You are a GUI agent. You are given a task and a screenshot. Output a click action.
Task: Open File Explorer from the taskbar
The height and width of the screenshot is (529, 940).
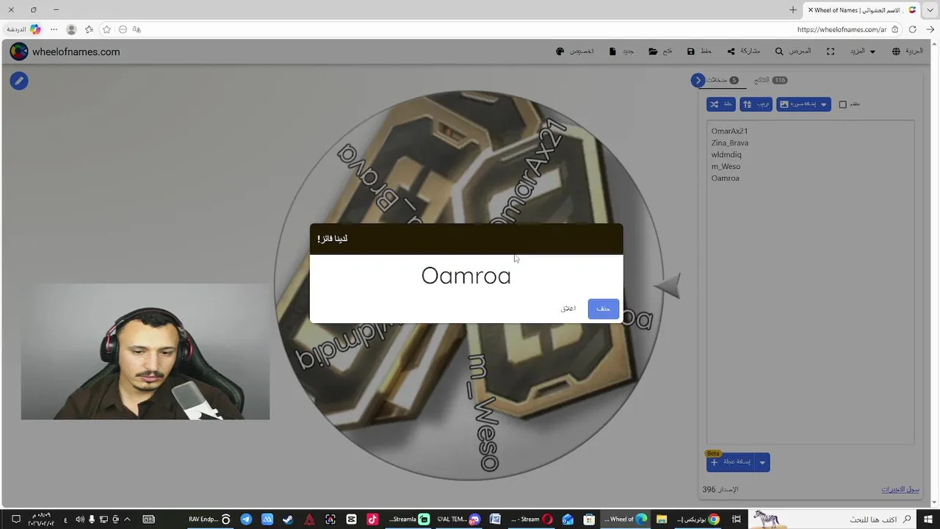pos(661,519)
